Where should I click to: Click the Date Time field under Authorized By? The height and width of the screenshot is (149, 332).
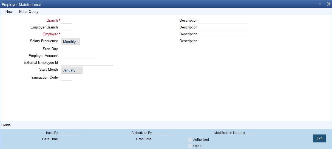point(170,139)
